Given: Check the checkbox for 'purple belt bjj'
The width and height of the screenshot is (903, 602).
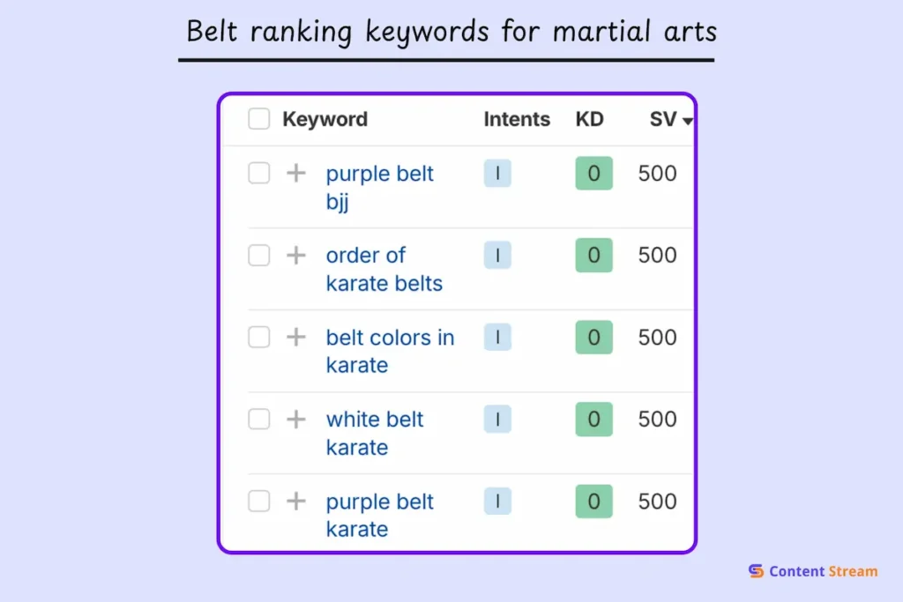Looking at the screenshot, I should click(258, 174).
